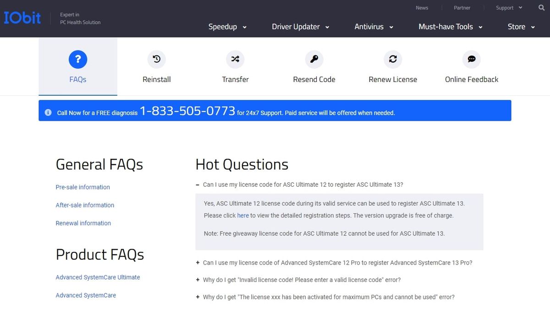Open the News menu item
Image resolution: width=550 pixels, height=309 pixels.
click(x=422, y=7)
